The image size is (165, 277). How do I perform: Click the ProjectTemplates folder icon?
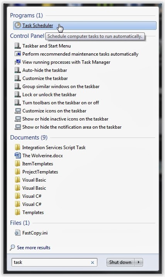click(17, 172)
